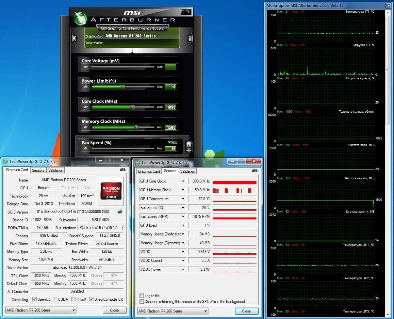
Task: Click the Core Clock slider handle
Action: click(133, 107)
